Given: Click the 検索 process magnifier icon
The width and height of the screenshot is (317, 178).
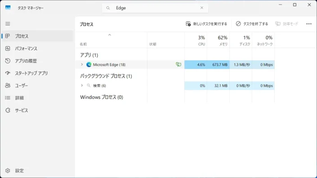Looking at the screenshot, I should point(89,85).
